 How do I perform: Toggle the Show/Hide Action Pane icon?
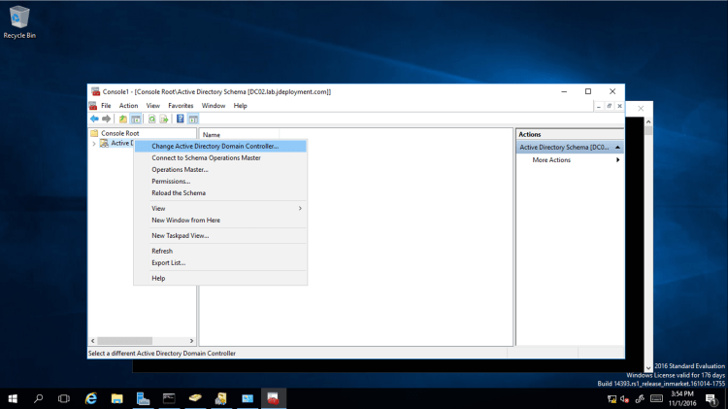pos(193,119)
